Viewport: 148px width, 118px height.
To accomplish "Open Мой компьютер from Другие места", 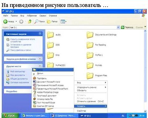I will coord(17,72).
